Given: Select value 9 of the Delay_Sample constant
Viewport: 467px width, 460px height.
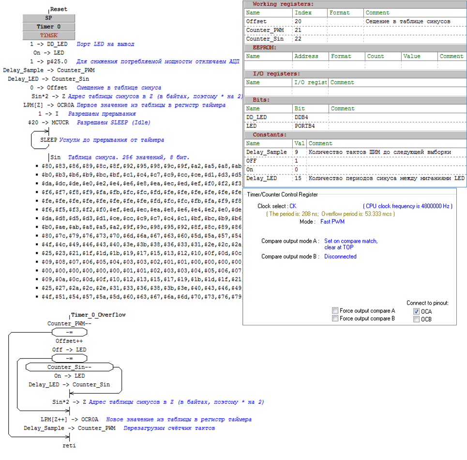Looking at the screenshot, I should (300, 152).
